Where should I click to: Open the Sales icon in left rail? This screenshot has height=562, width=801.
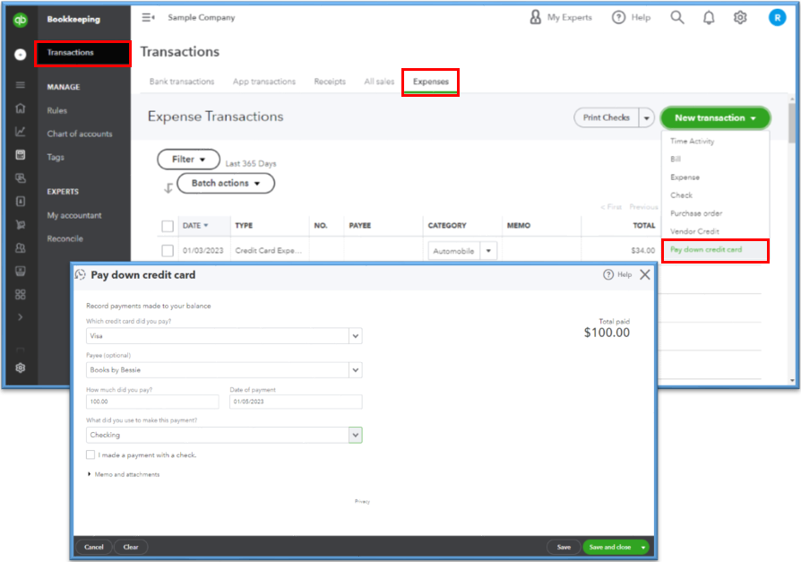[20, 177]
